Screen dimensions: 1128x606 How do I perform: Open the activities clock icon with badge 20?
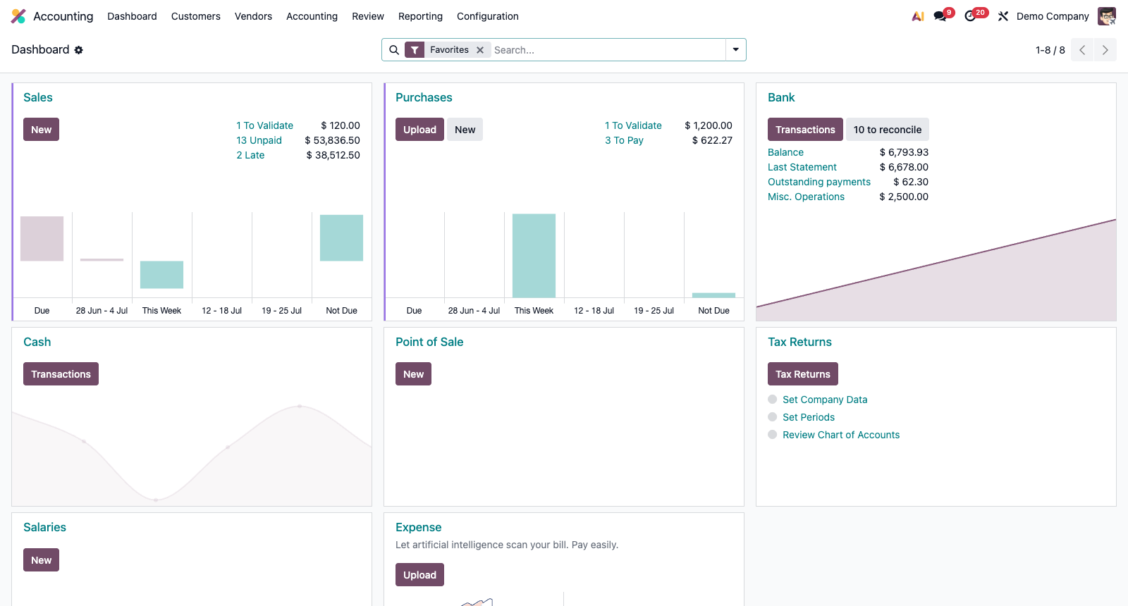coord(975,16)
